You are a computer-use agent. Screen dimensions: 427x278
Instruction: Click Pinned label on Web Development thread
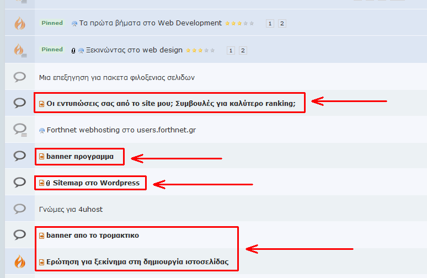pos(52,23)
